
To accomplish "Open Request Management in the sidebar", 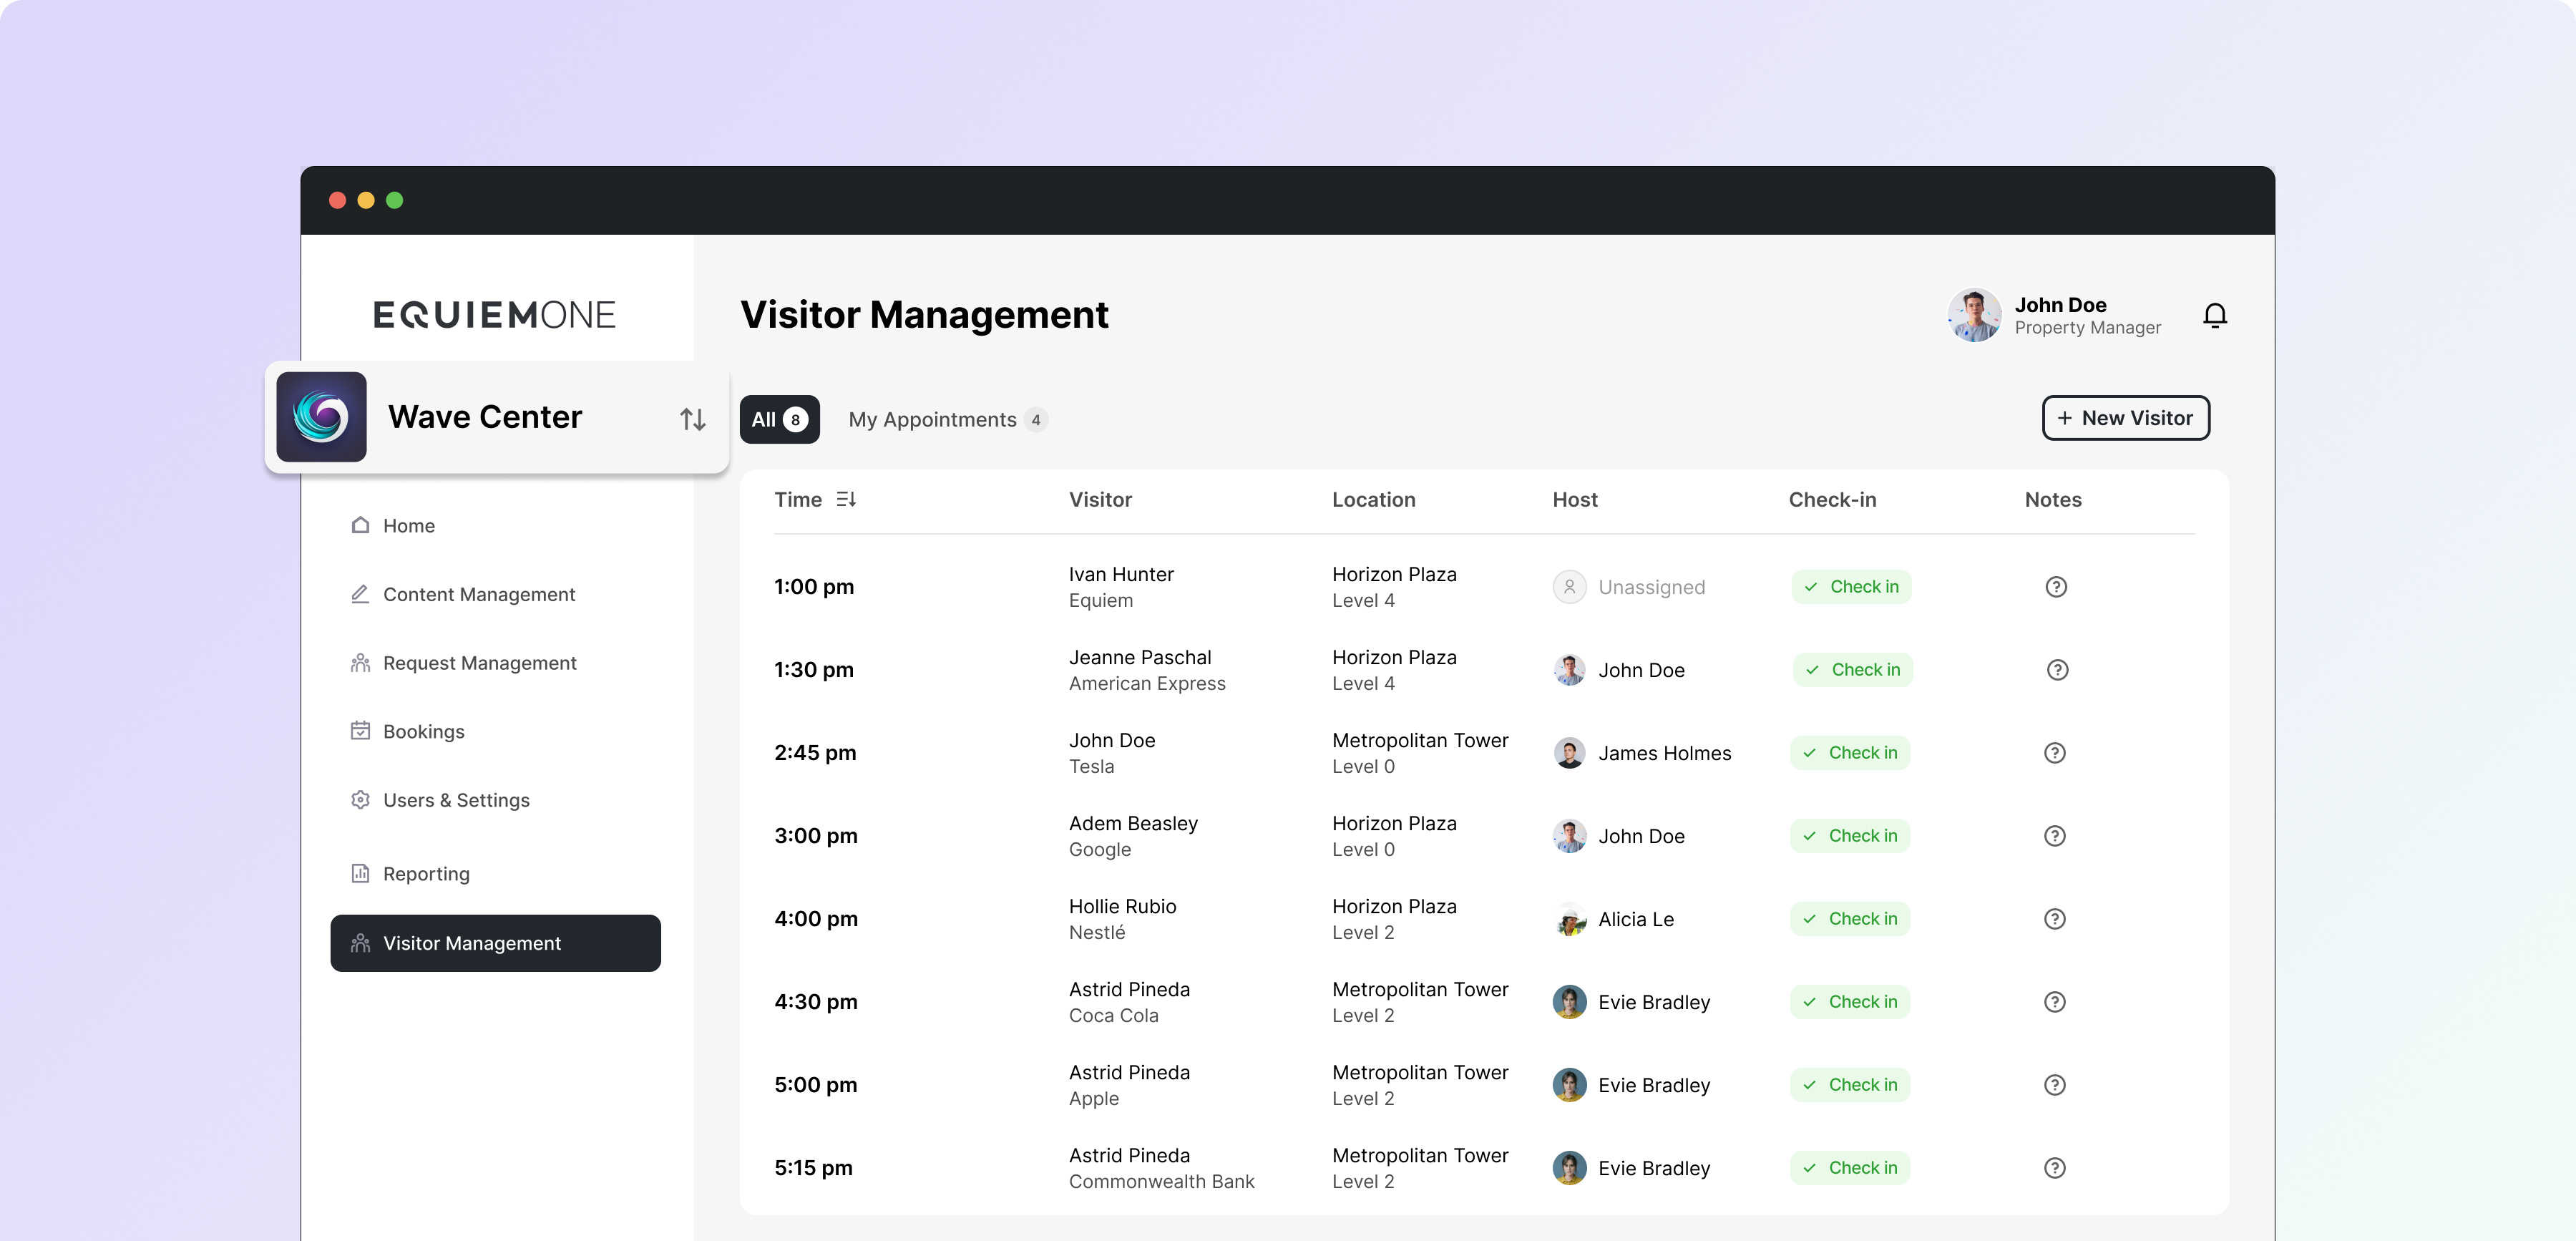I will [479, 663].
